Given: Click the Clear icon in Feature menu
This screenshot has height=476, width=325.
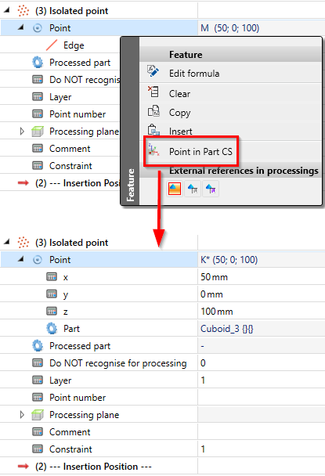Looking at the screenshot, I should (153, 92).
